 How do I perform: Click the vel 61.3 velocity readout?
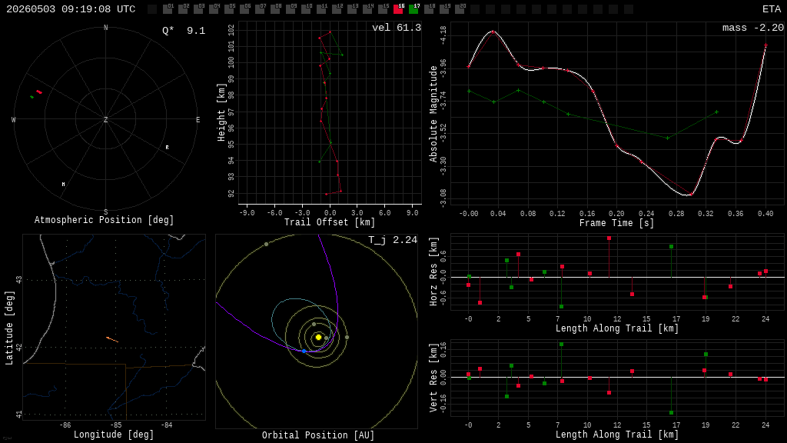397,28
